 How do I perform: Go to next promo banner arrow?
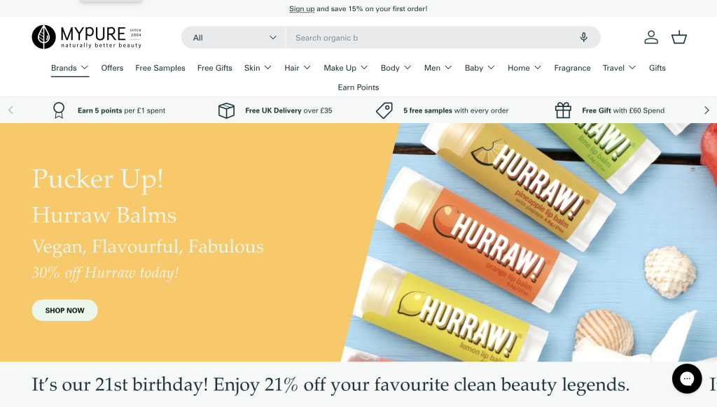tap(706, 110)
